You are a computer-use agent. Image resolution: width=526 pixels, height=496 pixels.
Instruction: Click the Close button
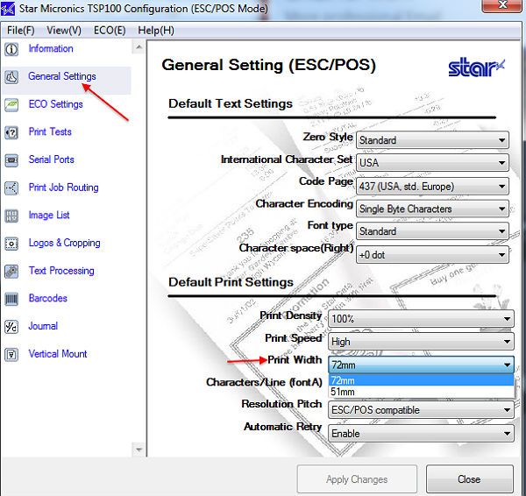click(x=470, y=479)
